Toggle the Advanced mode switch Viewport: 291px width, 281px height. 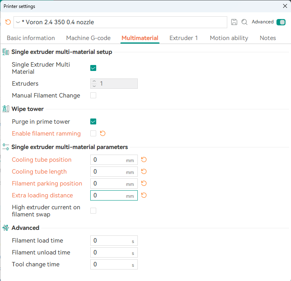pos(281,22)
